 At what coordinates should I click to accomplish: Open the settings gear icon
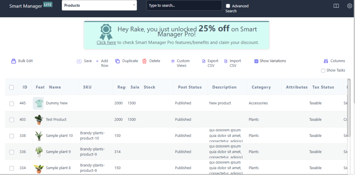[349, 6]
